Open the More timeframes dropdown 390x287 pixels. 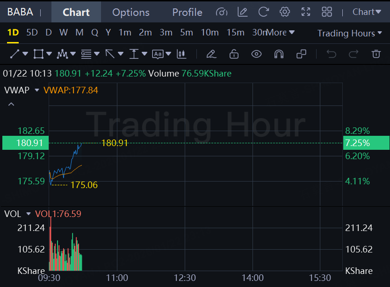(281, 33)
